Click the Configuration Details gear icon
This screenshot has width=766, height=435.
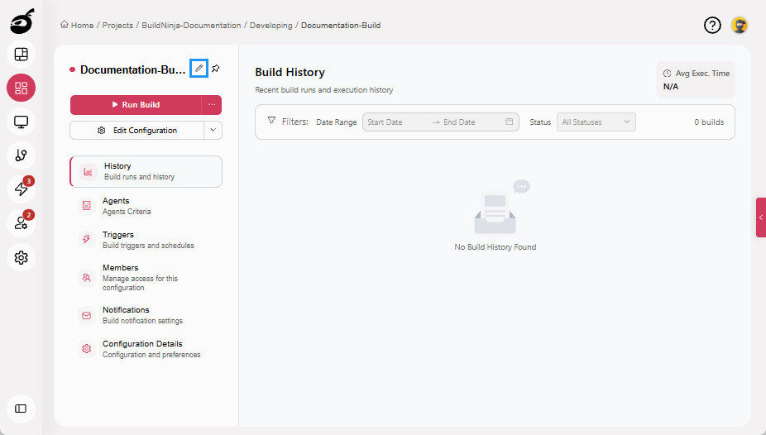(x=87, y=349)
